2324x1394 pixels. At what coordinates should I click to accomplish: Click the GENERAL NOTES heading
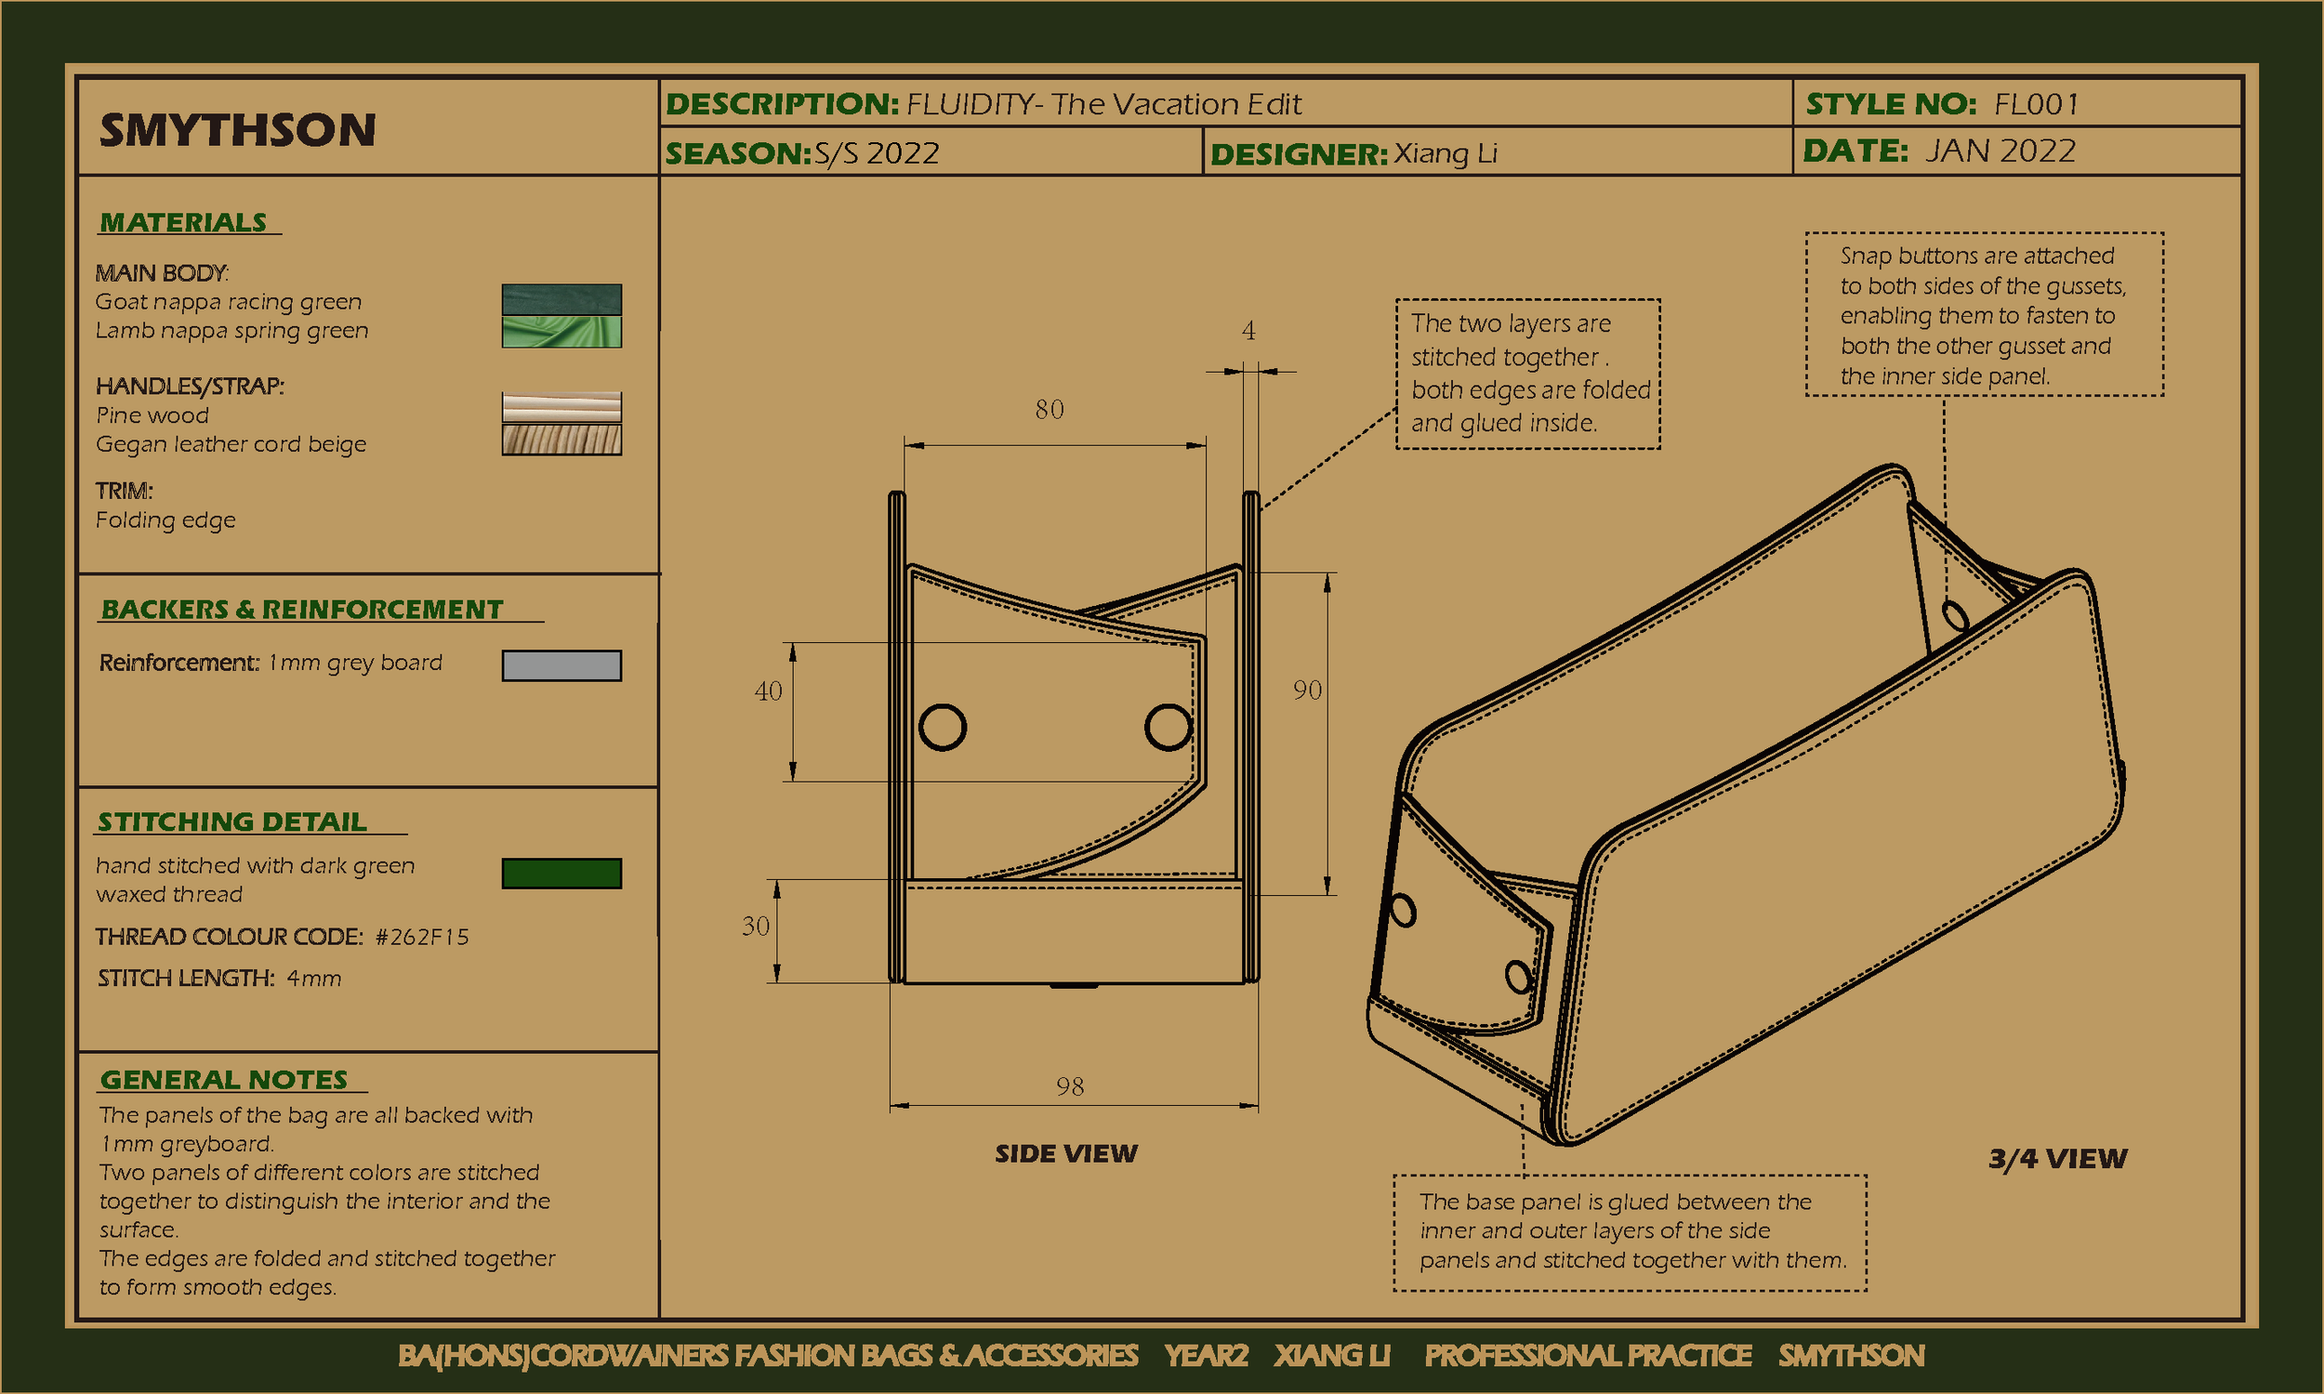tap(224, 1079)
